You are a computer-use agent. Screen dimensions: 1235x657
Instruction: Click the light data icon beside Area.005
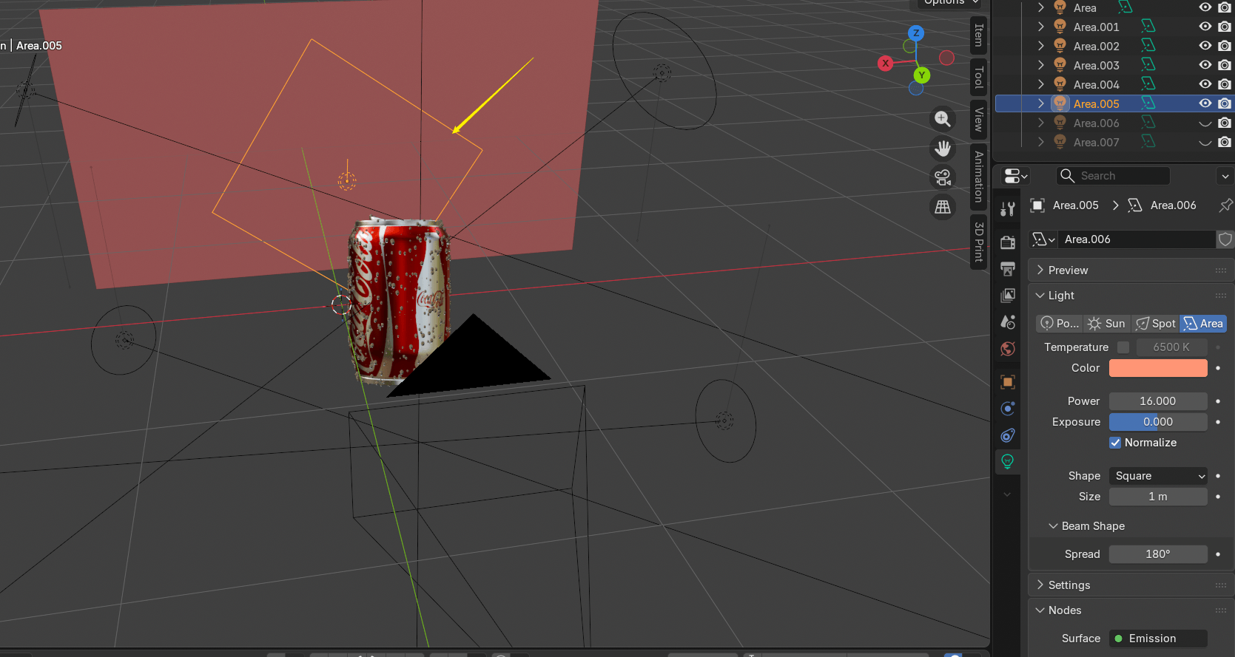pyautogui.click(x=1148, y=103)
